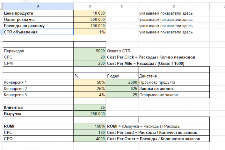
Task: Select the 'Конверсия 1' label
Action: pos(38,82)
